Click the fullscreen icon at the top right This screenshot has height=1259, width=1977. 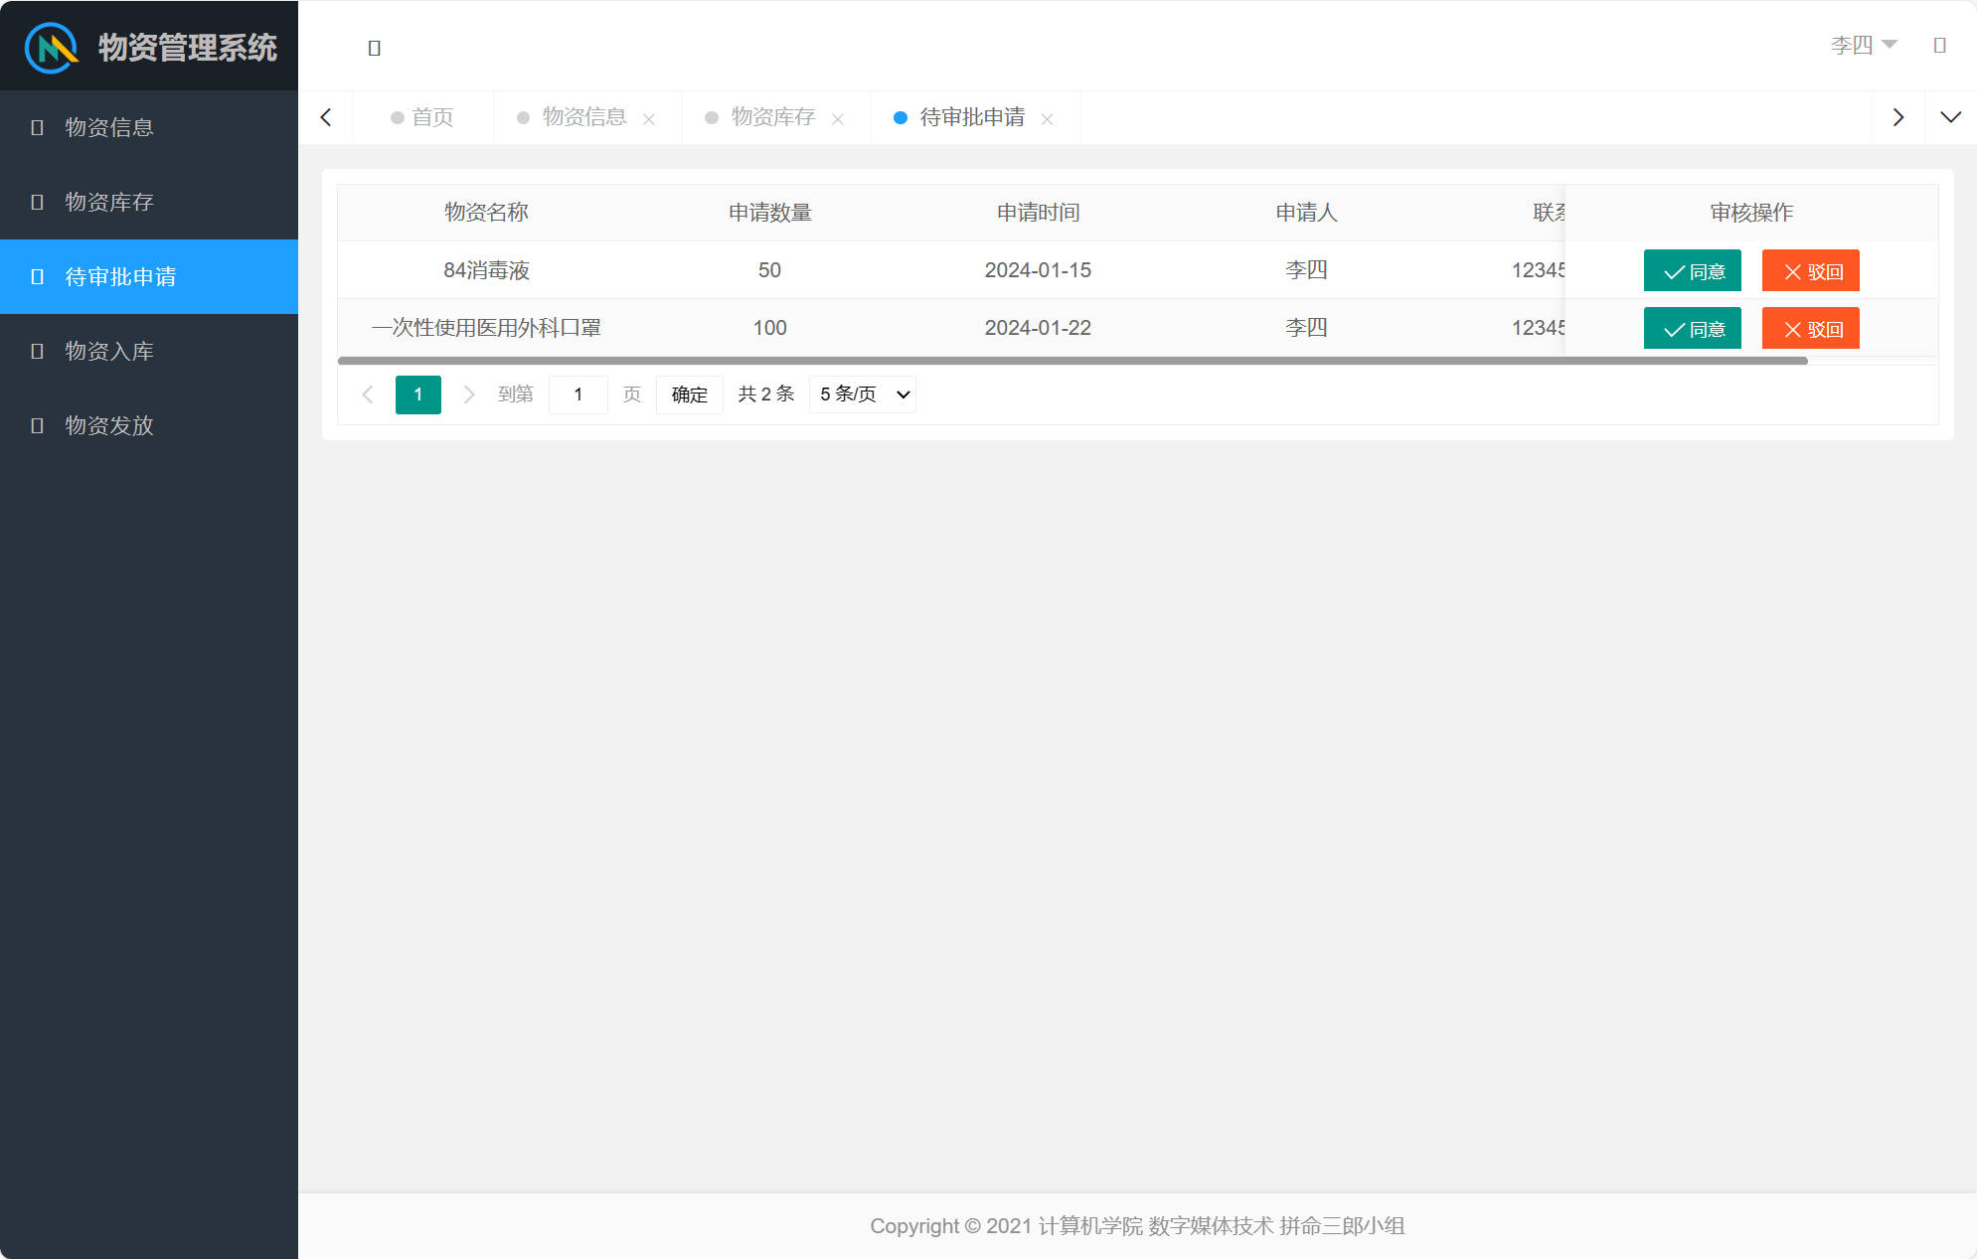(x=1940, y=46)
